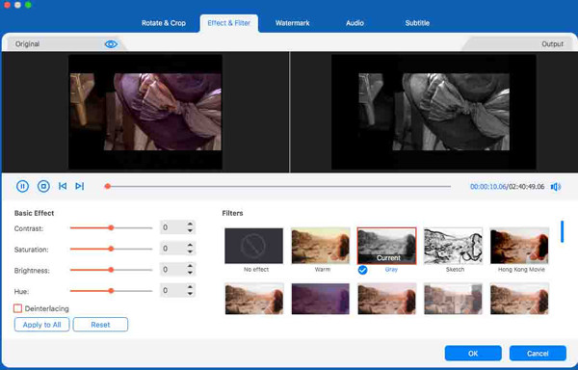Click the playback progress bar marker
578x370 pixels.
[x=108, y=187]
